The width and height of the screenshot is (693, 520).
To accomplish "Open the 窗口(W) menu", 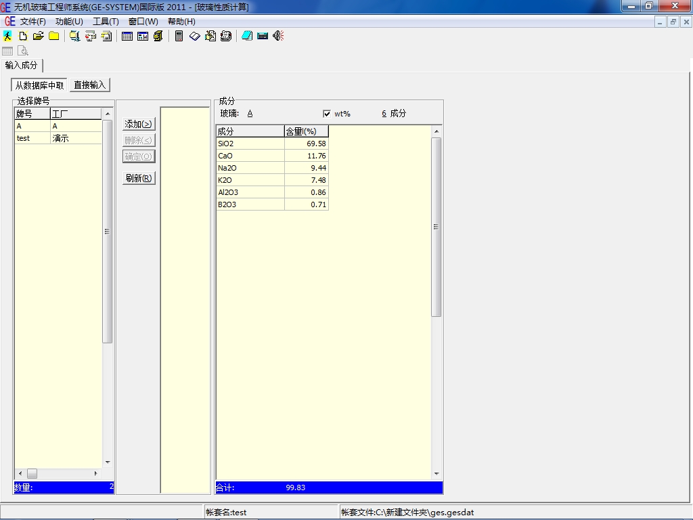I will (x=143, y=21).
